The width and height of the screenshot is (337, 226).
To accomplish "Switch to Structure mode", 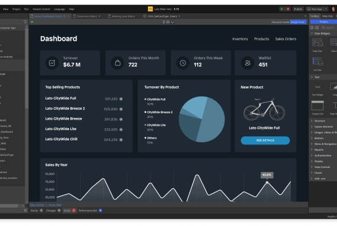I will pyautogui.click(x=281, y=22).
